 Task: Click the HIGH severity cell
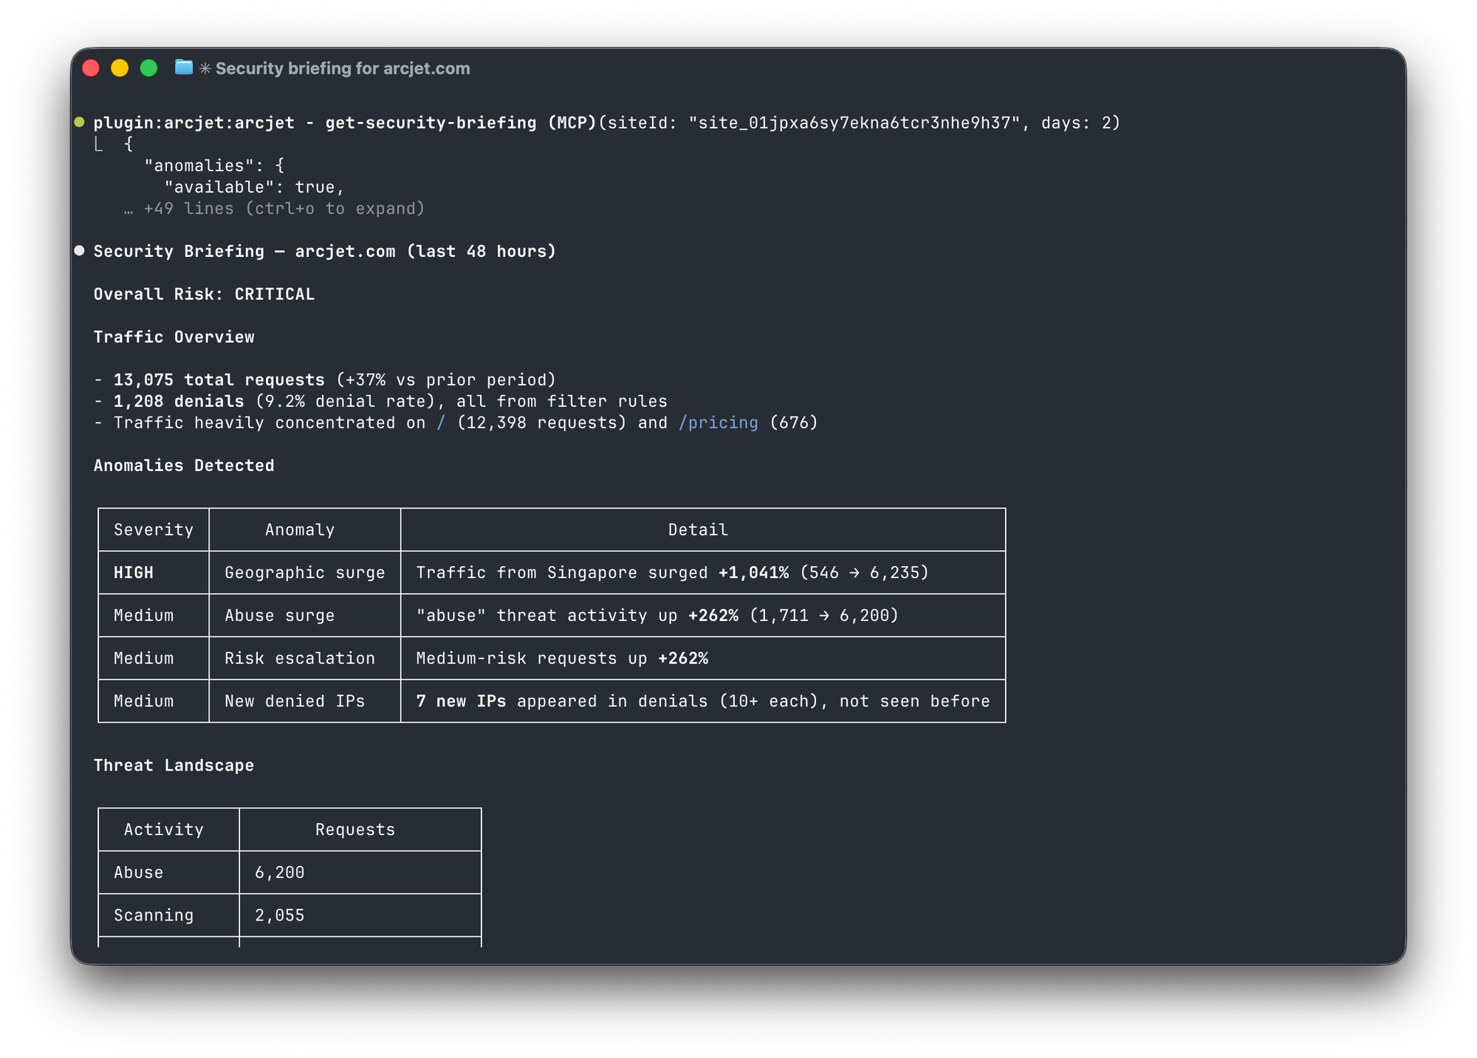(134, 573)
